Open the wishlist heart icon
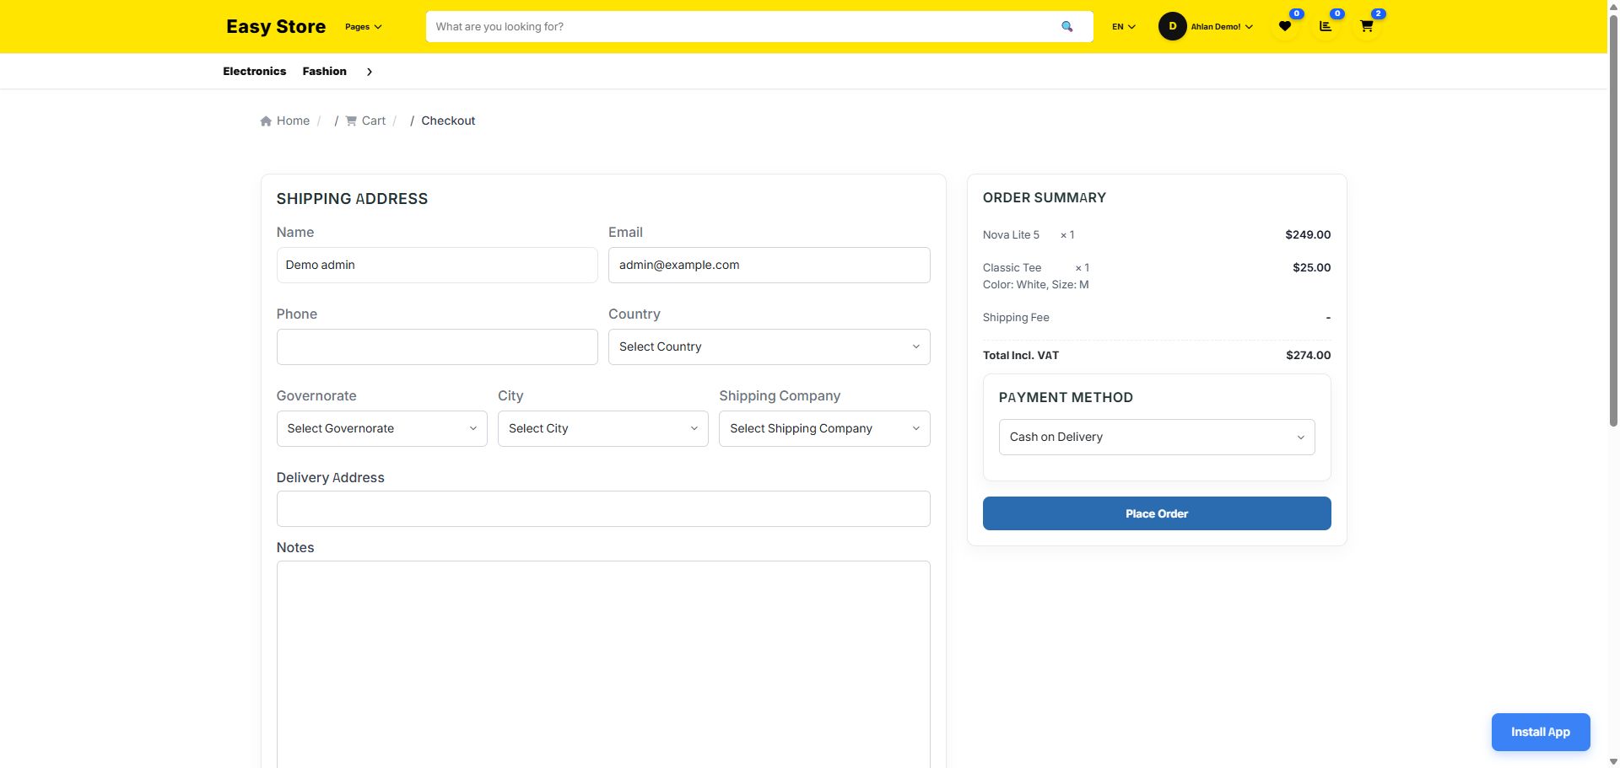 click(1284, 27)
